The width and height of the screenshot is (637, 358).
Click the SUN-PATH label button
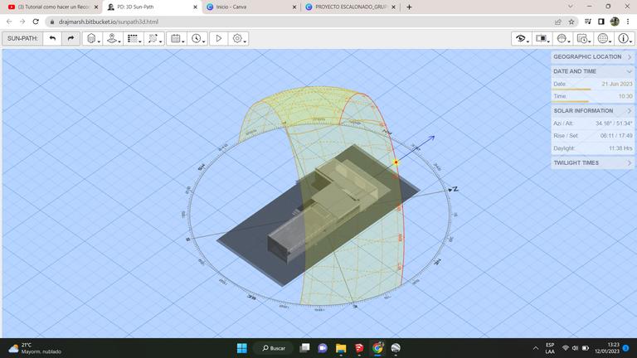click(22, 38)
